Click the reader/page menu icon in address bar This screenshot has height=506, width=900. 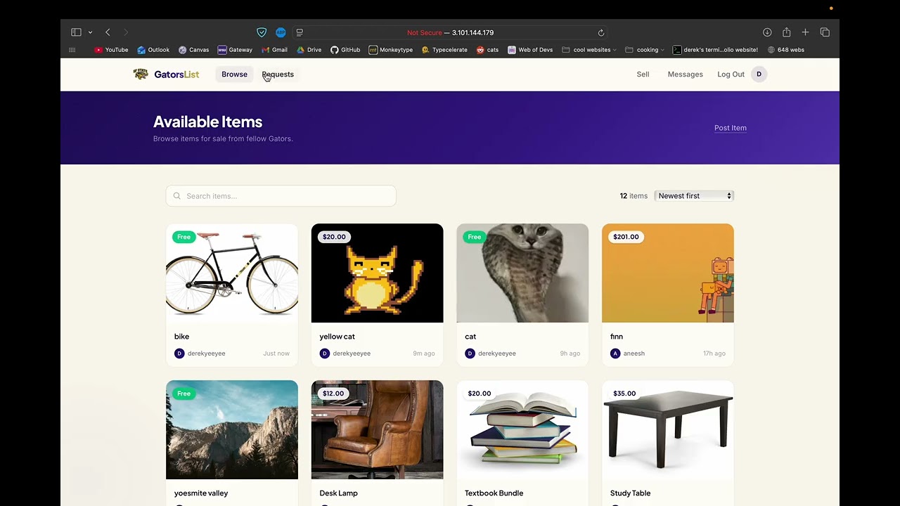[300, 32]
